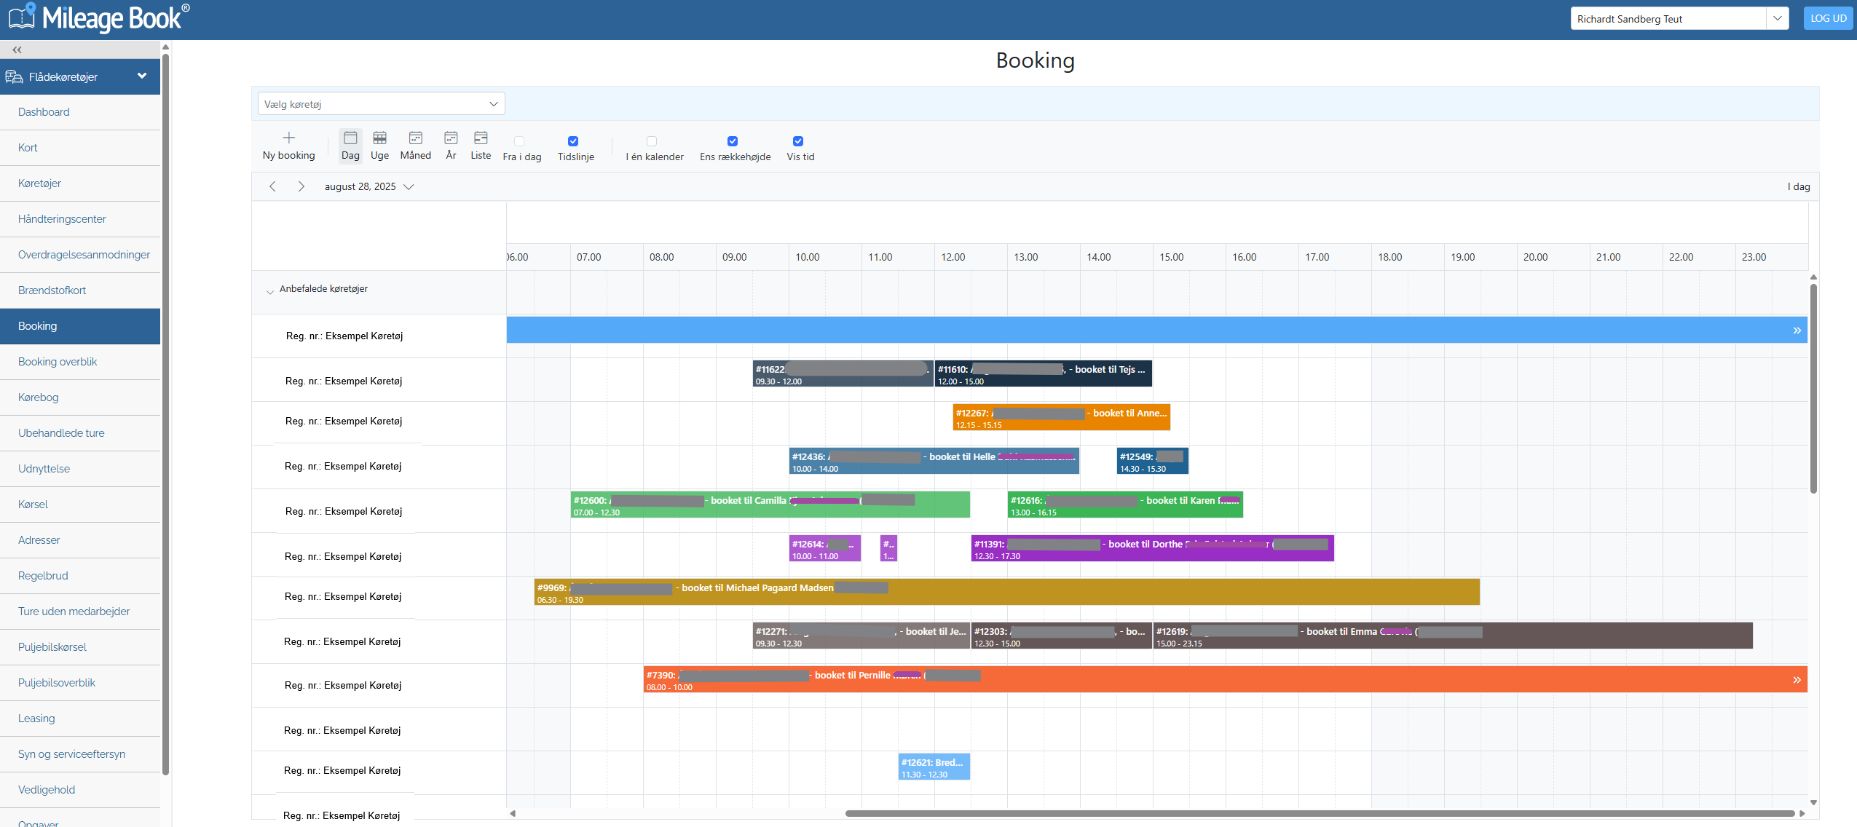Switch to Måned month view
This screenshot has height=827, width=1857.
[415, 146]
